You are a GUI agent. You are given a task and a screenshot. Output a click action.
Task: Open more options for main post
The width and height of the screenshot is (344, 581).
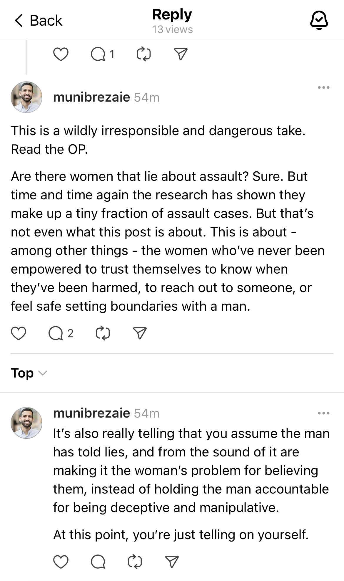323,87
